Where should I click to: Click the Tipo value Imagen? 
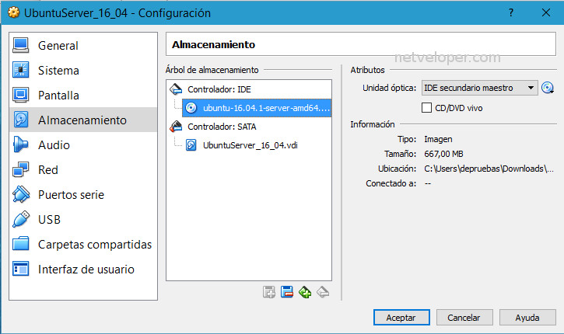tap(438, 139)
